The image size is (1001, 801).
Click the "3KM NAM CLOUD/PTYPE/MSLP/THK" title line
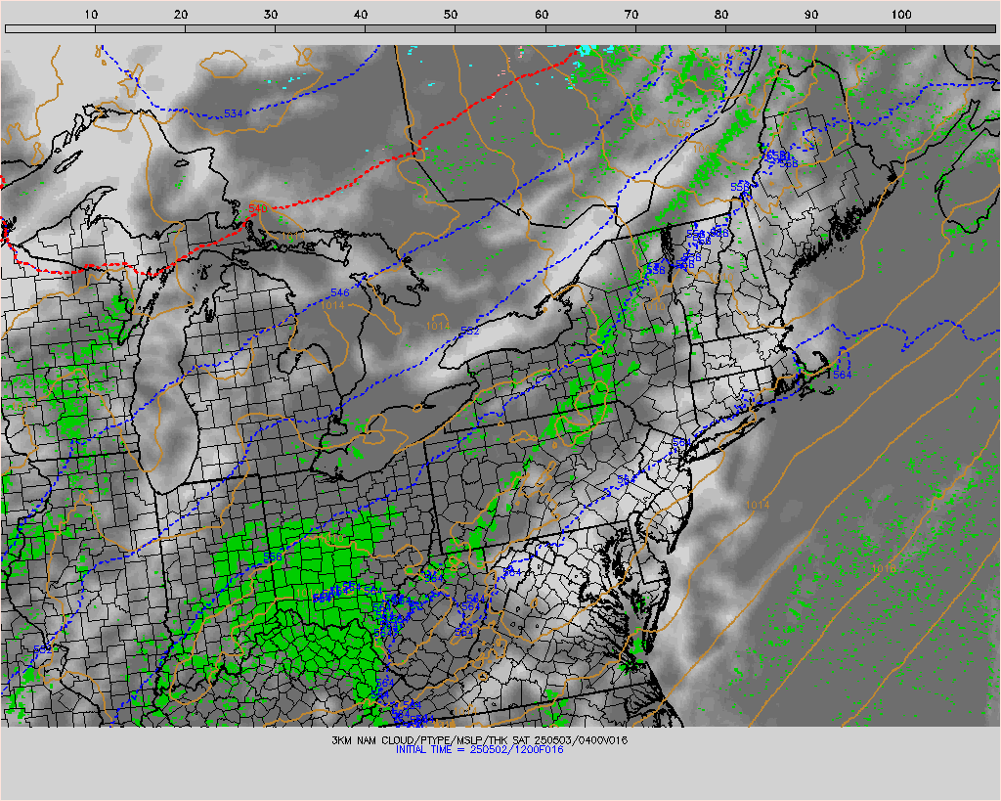pos(479,740)
